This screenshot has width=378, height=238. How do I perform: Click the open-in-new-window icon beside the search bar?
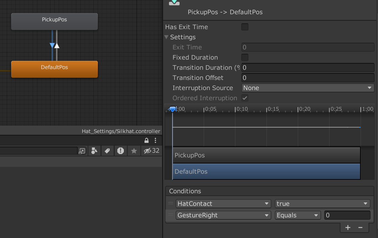point(82,151)
